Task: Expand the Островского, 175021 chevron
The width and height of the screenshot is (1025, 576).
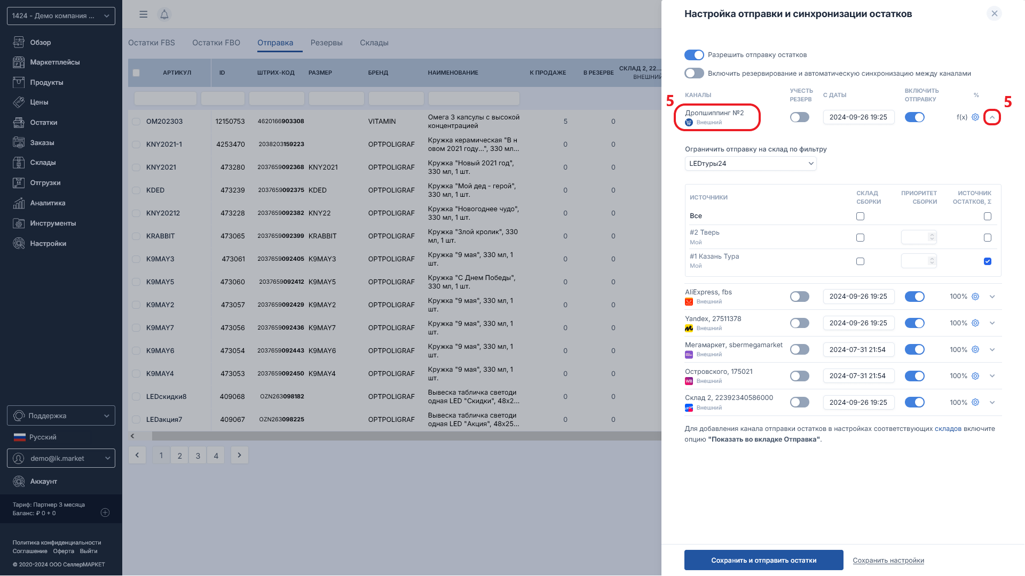Action: [x=992, y=376]
